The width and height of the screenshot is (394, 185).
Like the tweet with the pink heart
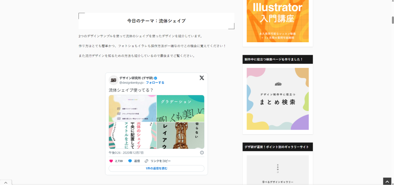(111, 161)
